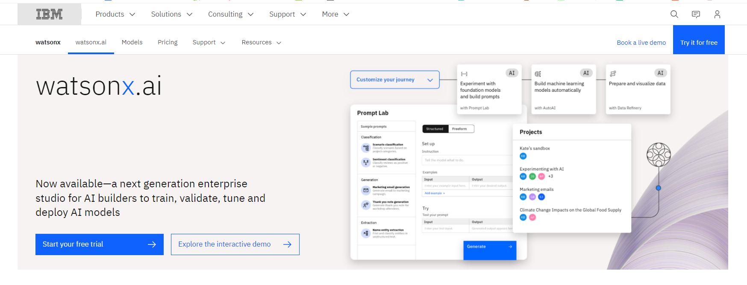Select the Structured toggle in Prompt Lab
The image size is (747, 285).
click(x=435, y=129)
